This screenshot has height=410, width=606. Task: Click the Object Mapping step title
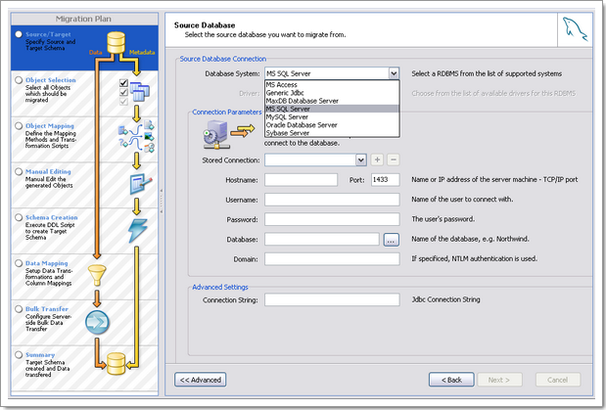click(x=50, y=125)
